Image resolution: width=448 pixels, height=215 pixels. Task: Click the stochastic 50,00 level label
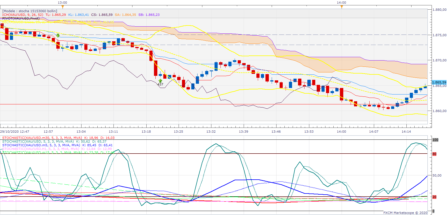tap(437, 175)
